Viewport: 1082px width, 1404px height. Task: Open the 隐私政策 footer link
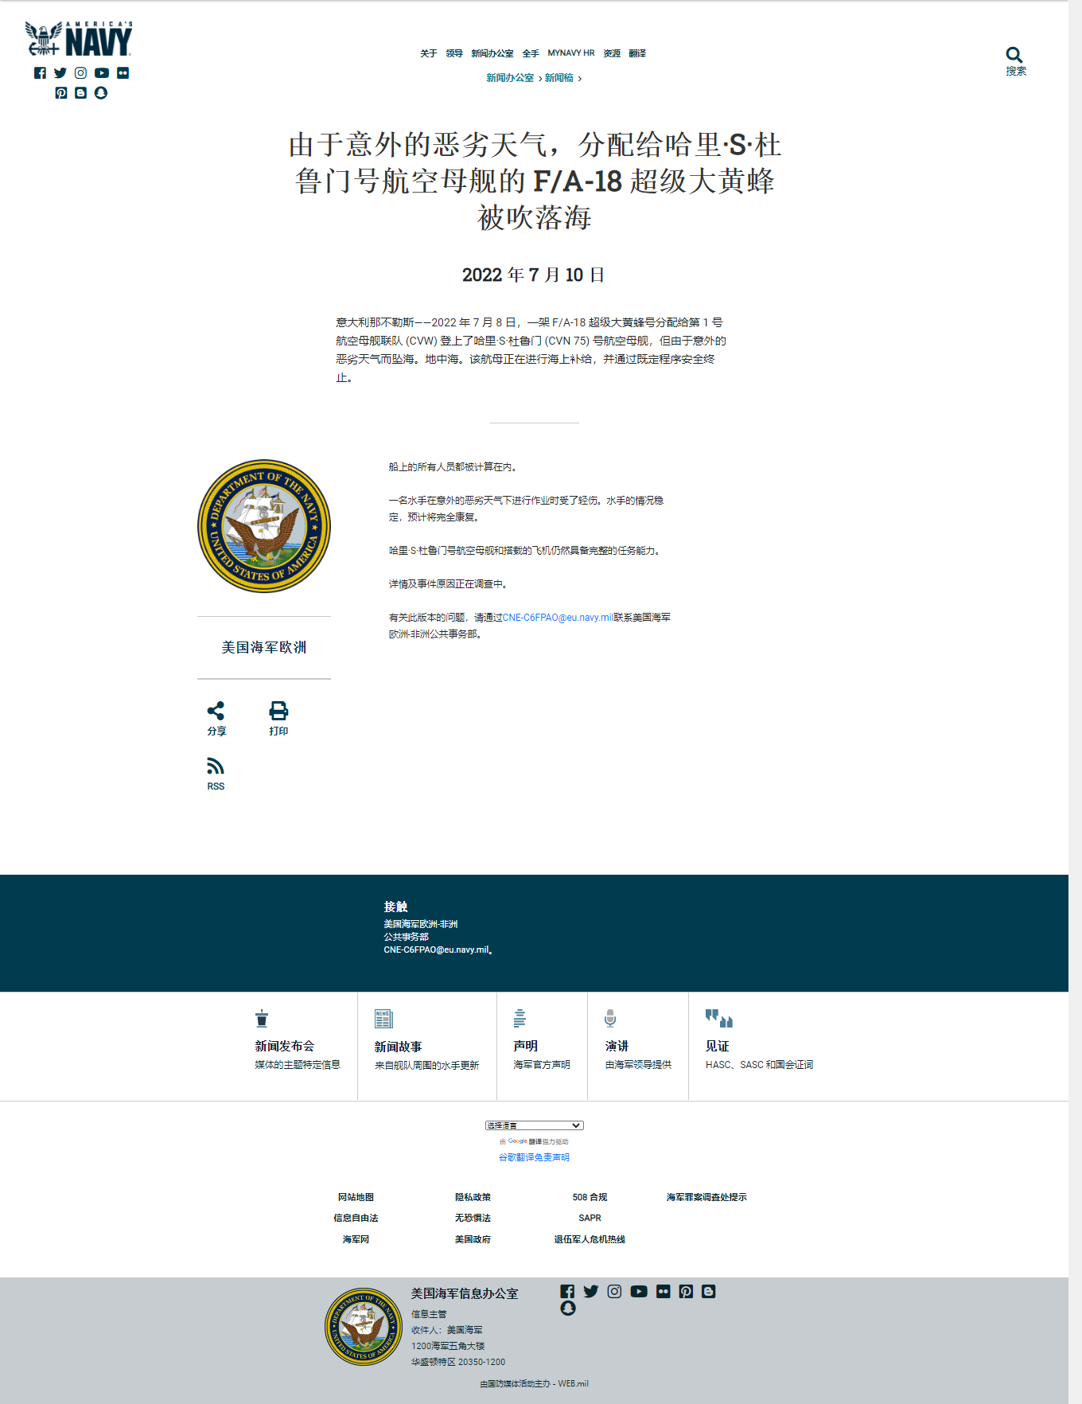473,1197
